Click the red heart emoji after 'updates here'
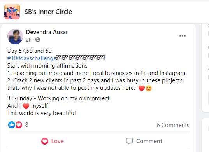 (142, 88)
